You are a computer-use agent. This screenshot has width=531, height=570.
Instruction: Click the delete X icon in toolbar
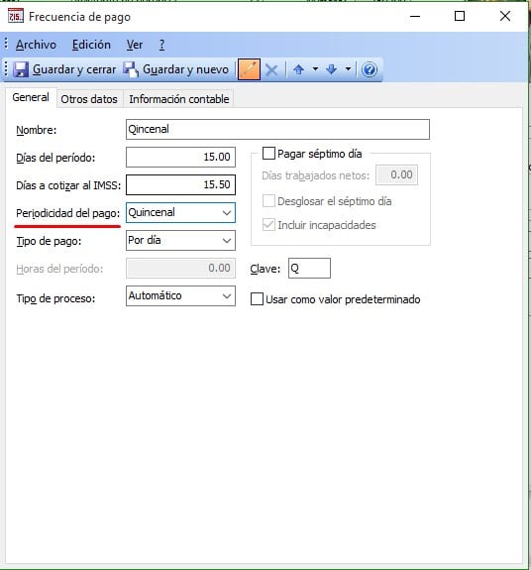click(271, 69)
